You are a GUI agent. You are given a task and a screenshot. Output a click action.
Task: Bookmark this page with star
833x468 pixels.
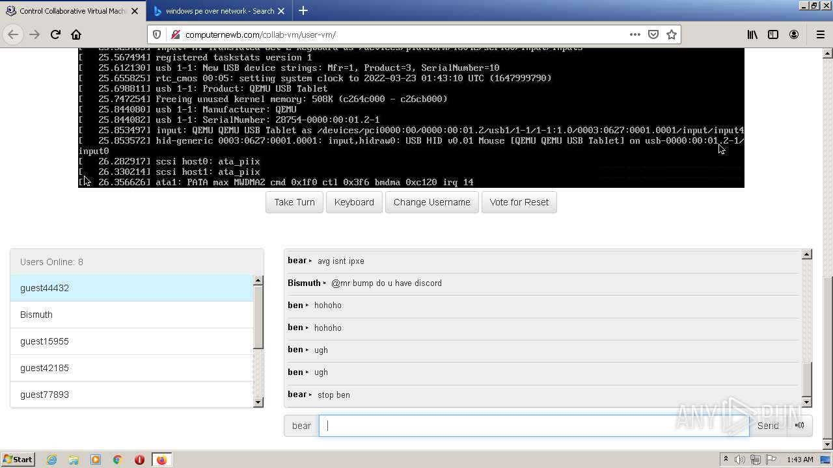[x=672, y=34]
